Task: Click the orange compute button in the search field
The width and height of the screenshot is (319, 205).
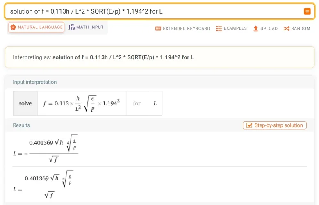Action: pos(307,11)
